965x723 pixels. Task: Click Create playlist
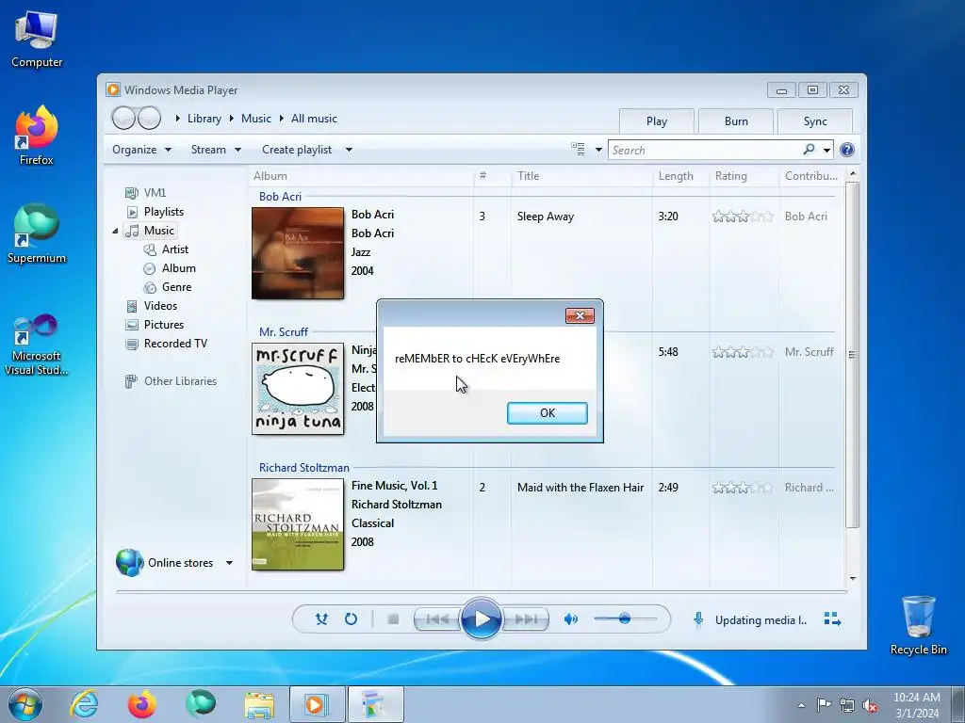297,150
